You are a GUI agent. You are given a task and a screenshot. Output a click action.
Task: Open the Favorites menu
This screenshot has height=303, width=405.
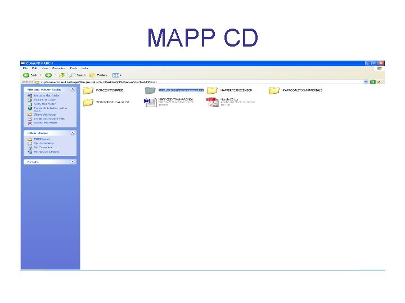pos(58,68)
